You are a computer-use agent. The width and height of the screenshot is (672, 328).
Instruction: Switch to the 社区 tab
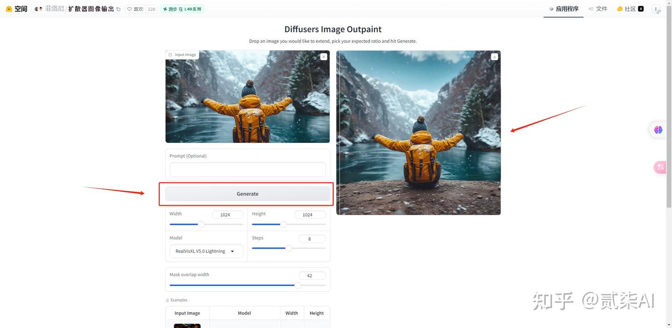click(x=630, y=9)
